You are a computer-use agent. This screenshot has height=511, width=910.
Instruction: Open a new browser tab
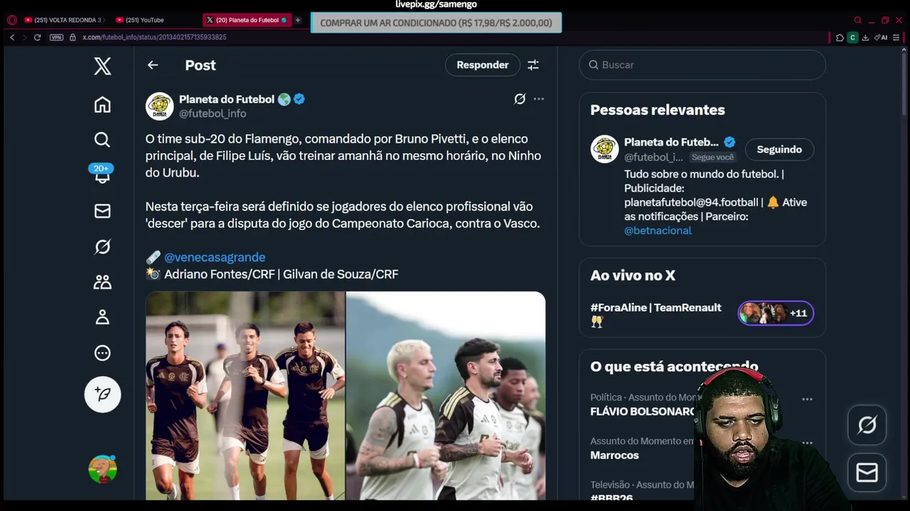point(298,20)
